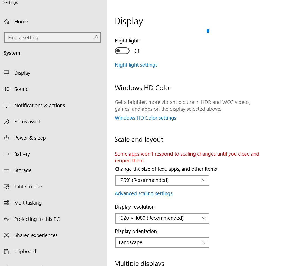This screenshot has width=290, height=266.
Task: Select Projecting to this PC
Action: (37, 219)
